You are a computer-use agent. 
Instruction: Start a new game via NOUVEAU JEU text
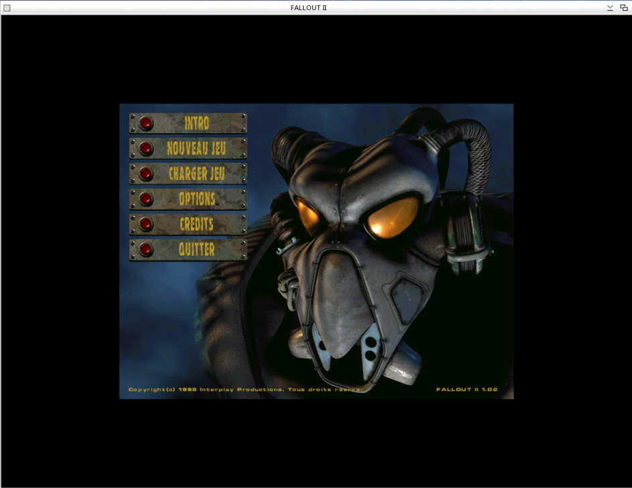[197, 149]
